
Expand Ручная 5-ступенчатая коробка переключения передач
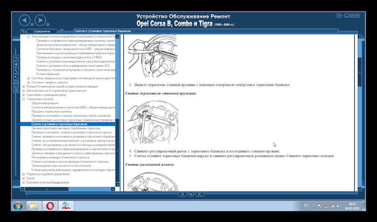click(x=24, y=86)
